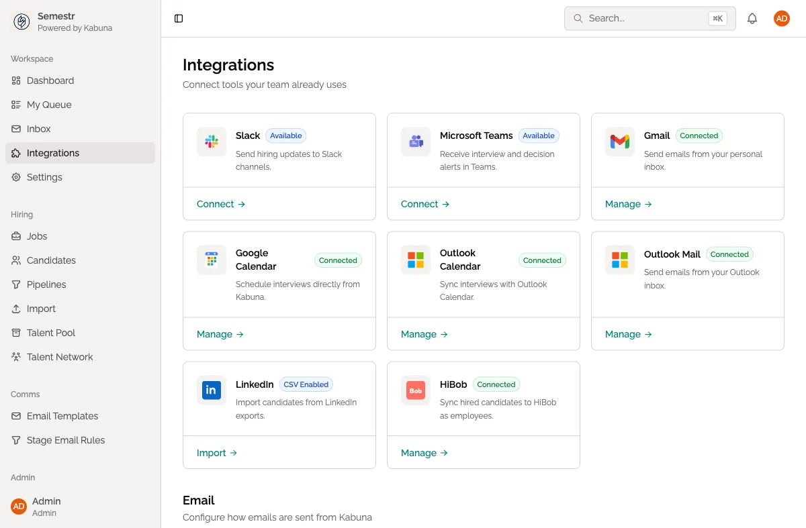Image resolution: width=806 pixels, height=528 pixels.
Task: Click the Slack integration icon
Action: coord(212,142)
